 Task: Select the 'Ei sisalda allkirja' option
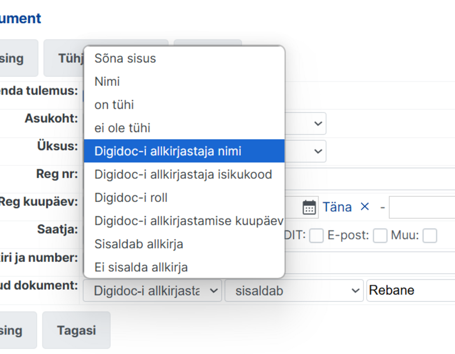[x=184, y=267]
